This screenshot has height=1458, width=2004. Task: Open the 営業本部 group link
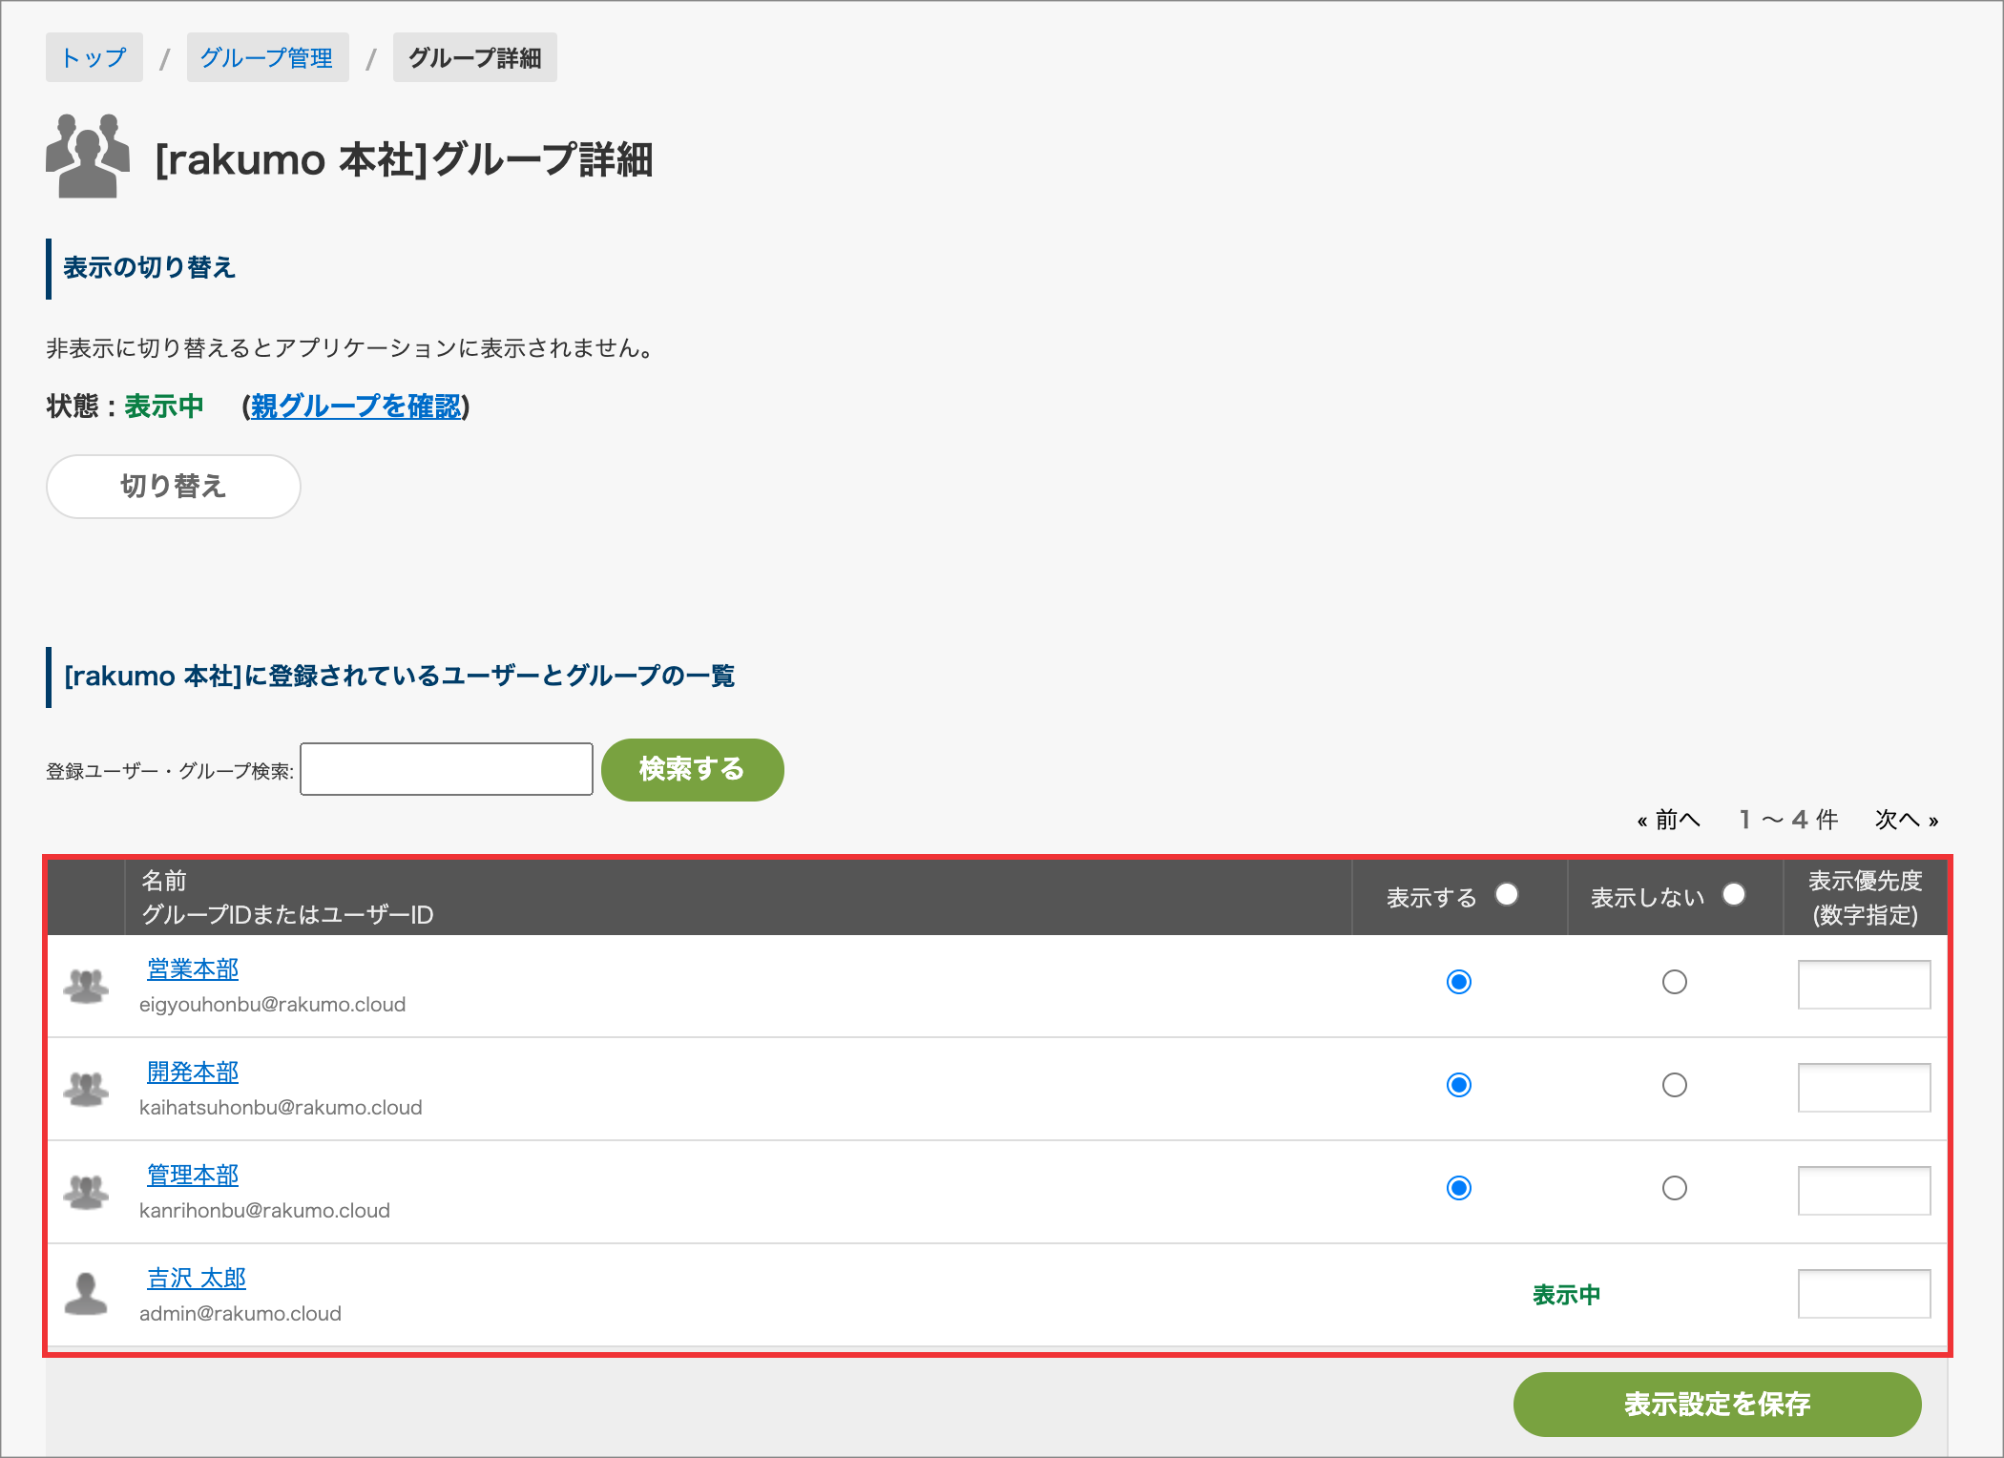pos(193,969)
